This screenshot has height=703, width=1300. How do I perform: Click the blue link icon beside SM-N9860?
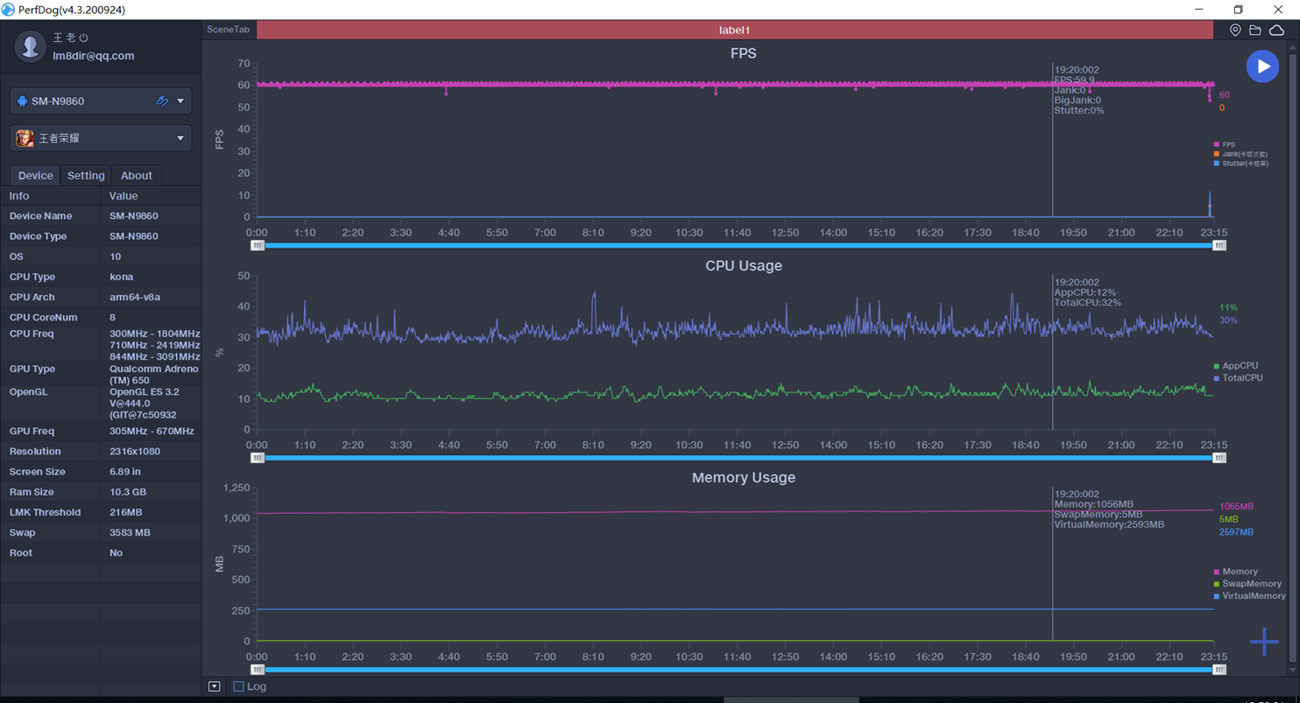[x=162, y=101]
